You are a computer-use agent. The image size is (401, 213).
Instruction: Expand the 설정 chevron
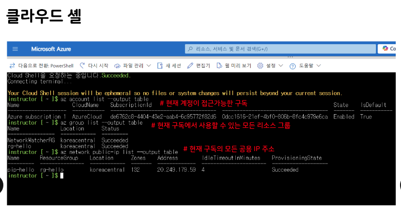tap(281, 66)
